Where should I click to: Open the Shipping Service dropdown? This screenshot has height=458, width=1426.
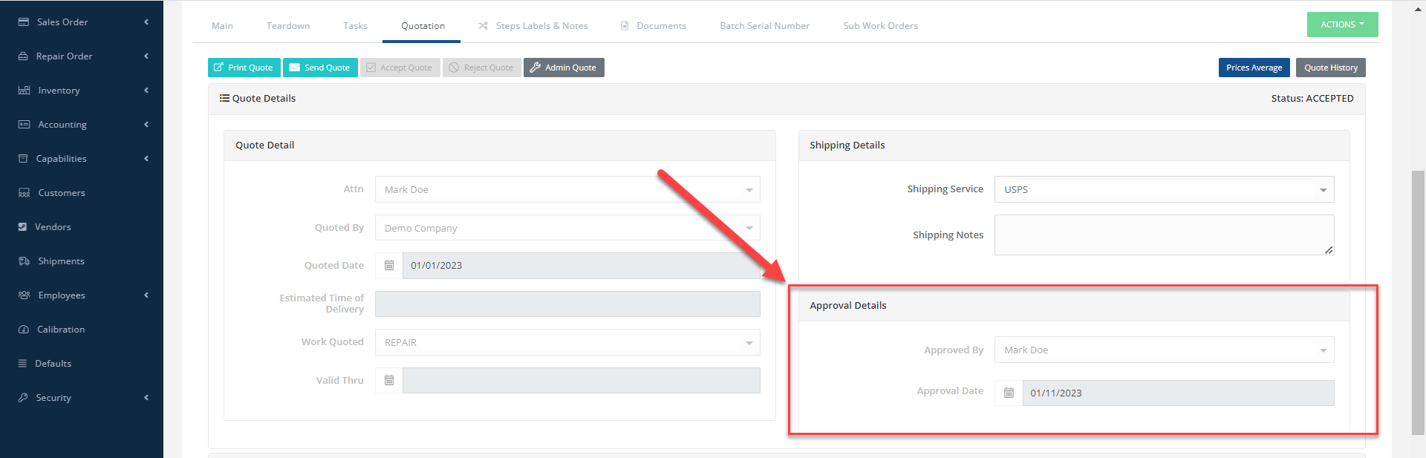(x=1164, y=190)
